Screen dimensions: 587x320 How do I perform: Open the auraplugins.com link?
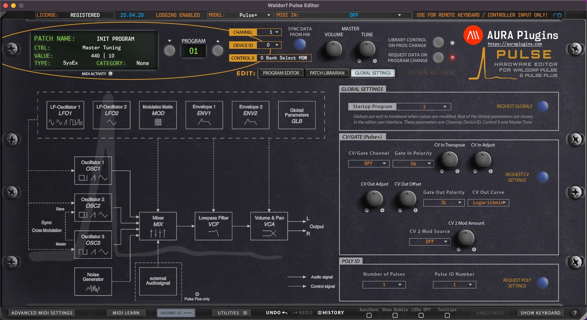click(x=515, y=44)
